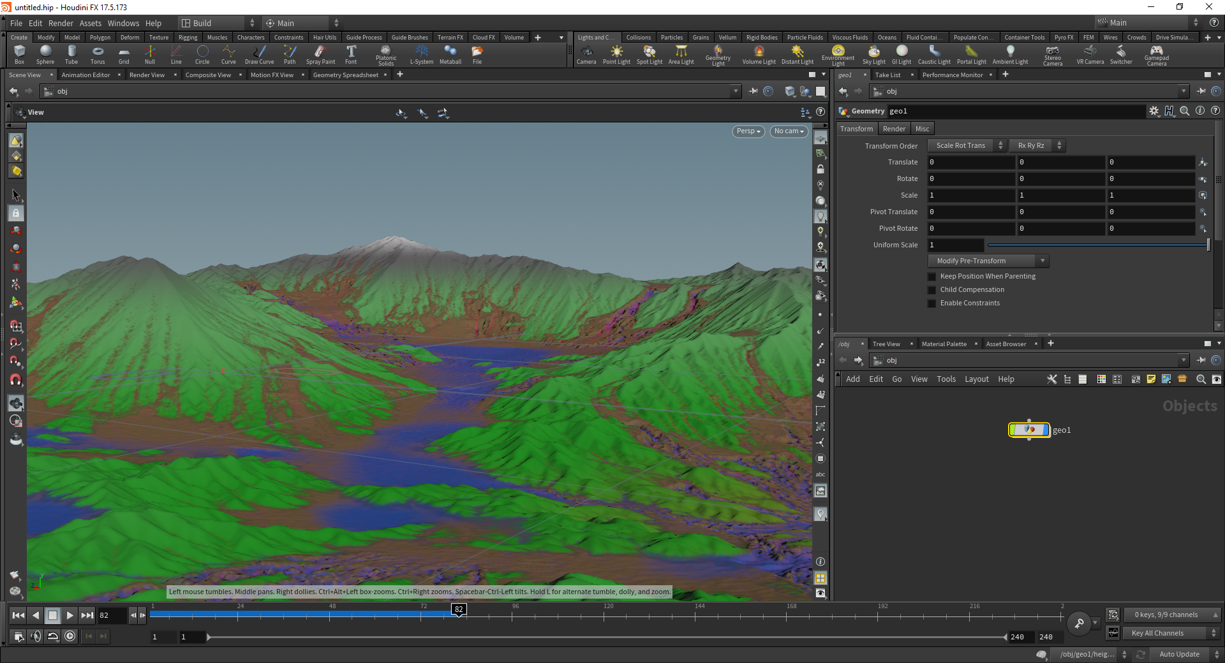Open the Material Palette tab

tap(944, 344)
